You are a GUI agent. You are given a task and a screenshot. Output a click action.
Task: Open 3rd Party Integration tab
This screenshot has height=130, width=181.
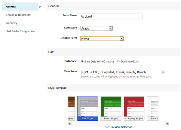pos(20,31)
